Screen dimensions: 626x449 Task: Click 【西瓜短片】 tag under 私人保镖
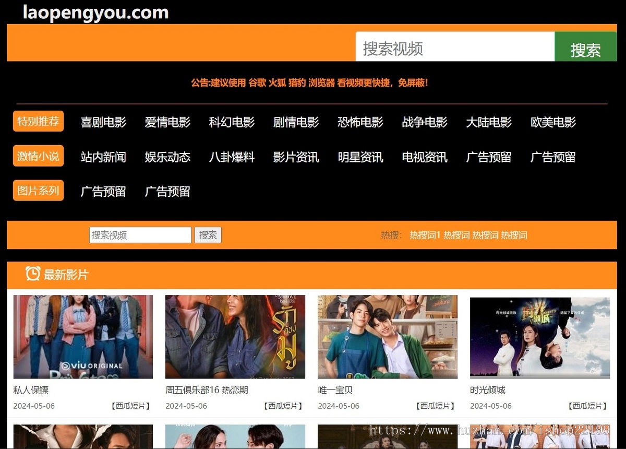130,406
